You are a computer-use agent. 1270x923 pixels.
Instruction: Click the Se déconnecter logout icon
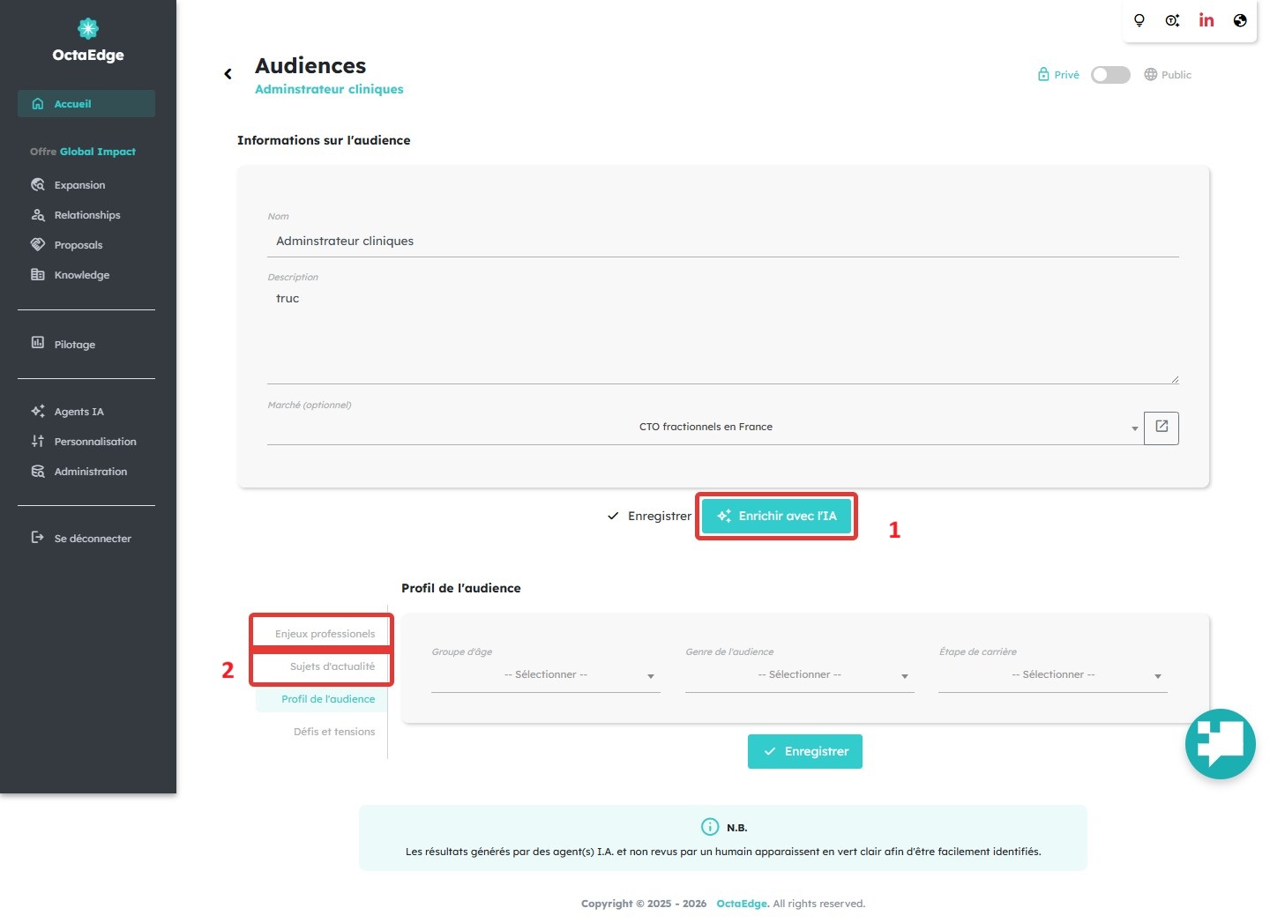[38, 538]
